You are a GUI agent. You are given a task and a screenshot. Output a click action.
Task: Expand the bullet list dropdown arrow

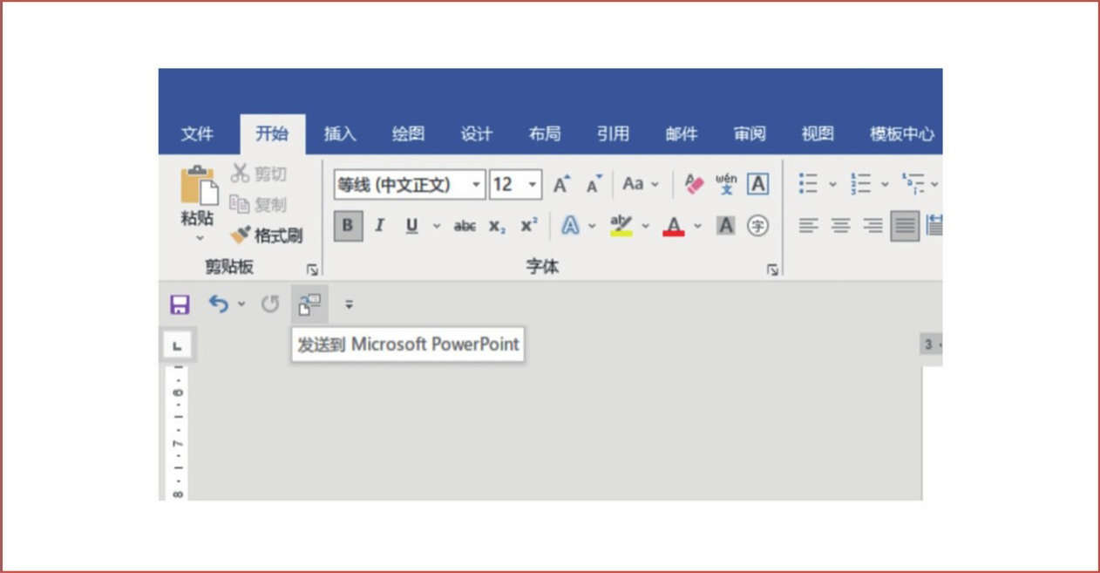tap(832, 184)
